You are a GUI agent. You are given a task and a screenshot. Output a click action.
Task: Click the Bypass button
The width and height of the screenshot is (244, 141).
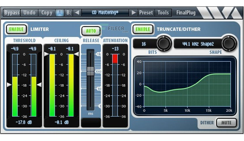point(12,13)
